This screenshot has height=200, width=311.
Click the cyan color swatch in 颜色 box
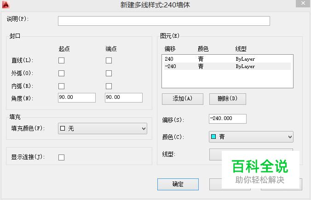pyautogui.click(x=213, y=137)
